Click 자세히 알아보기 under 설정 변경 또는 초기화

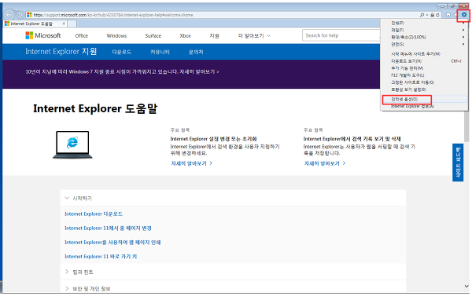(191, 163)
